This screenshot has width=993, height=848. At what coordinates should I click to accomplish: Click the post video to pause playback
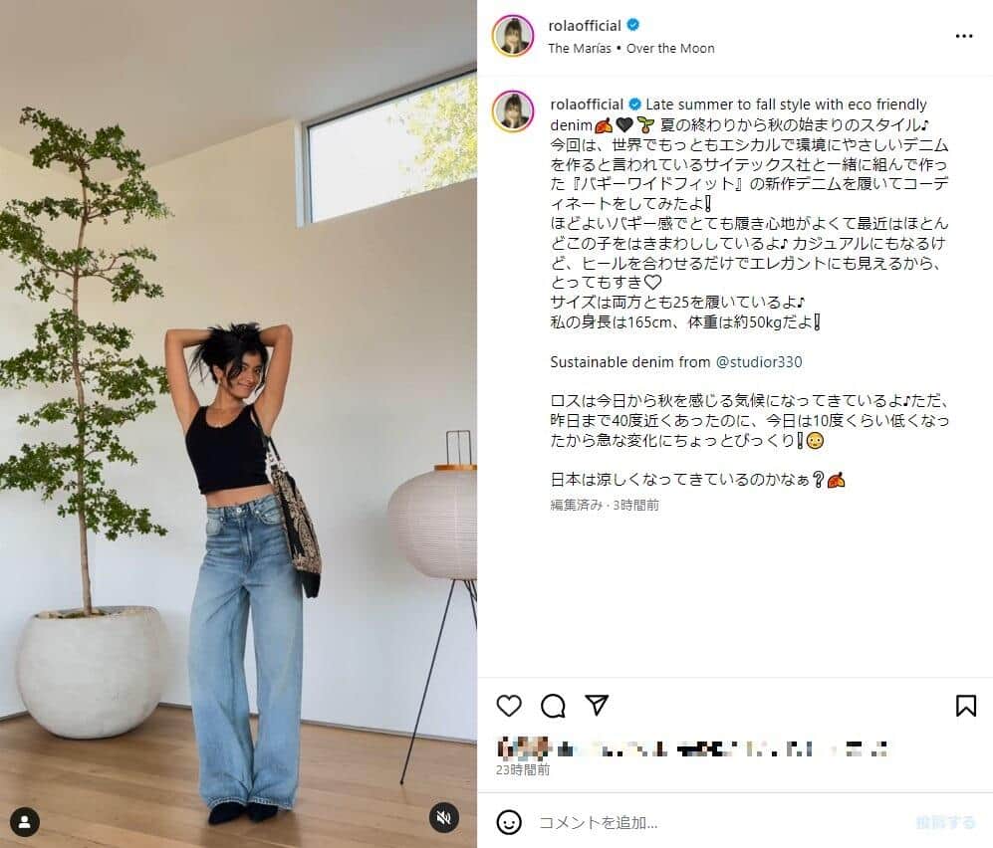pyautogui.click(x=238, y=424)
